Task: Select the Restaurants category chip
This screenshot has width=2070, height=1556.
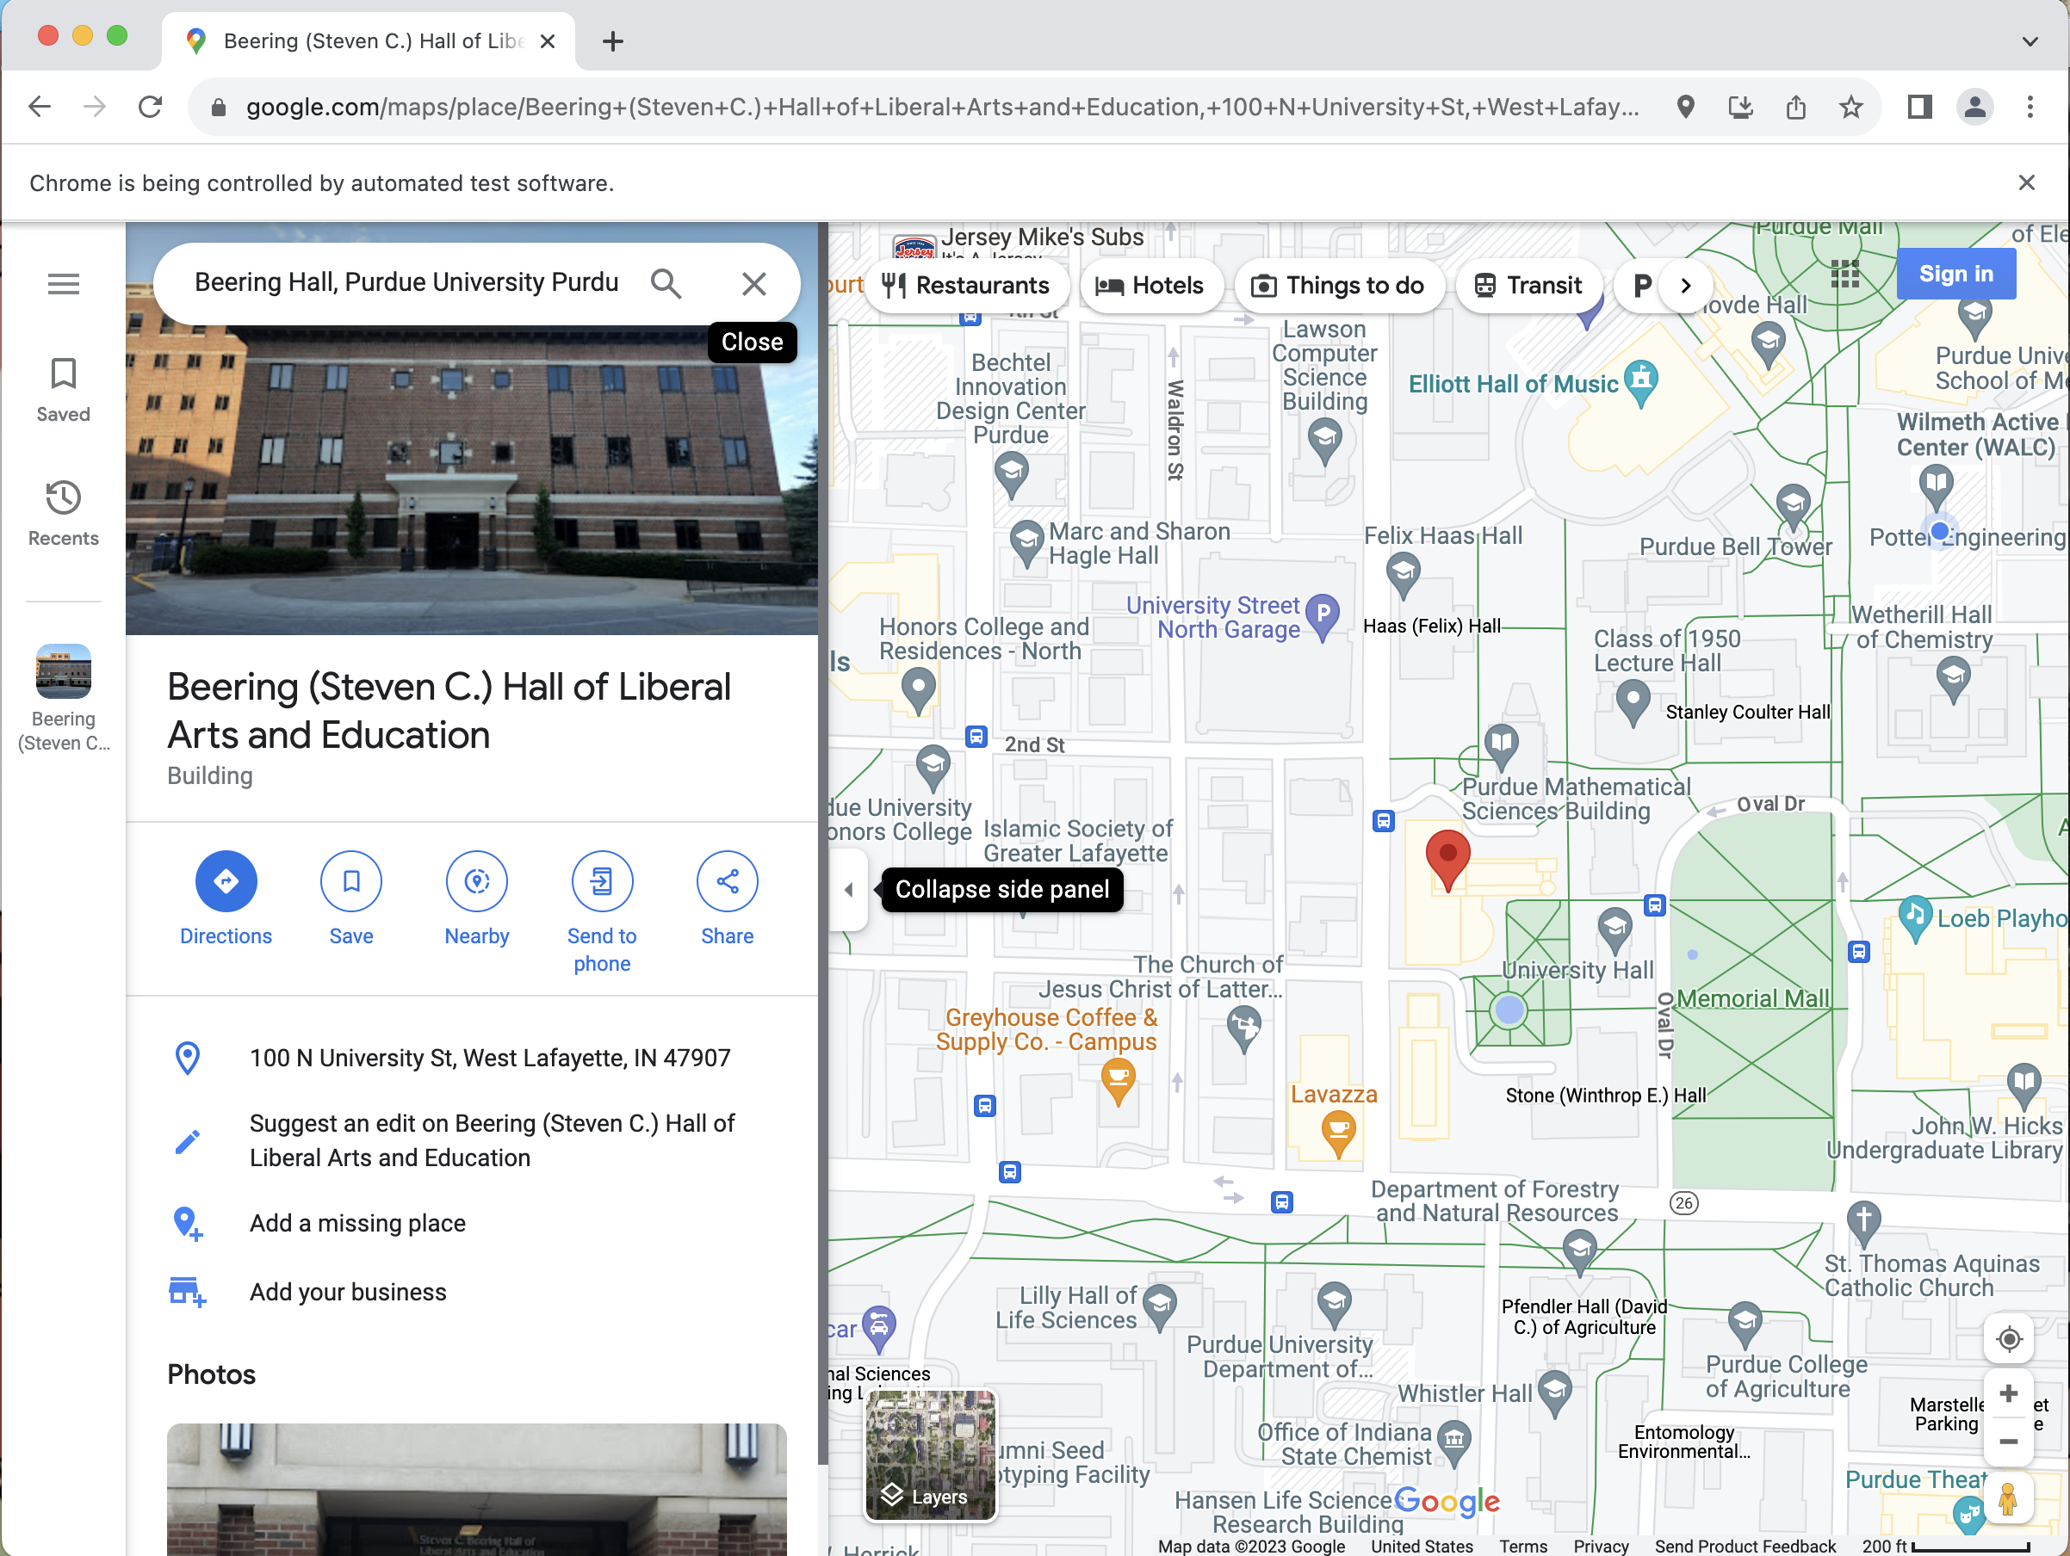Action: (964, 285)
